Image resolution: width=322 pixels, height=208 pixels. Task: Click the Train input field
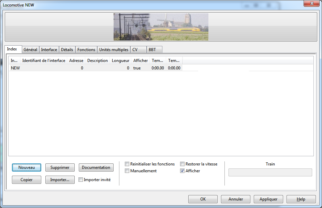coord(270,173)
